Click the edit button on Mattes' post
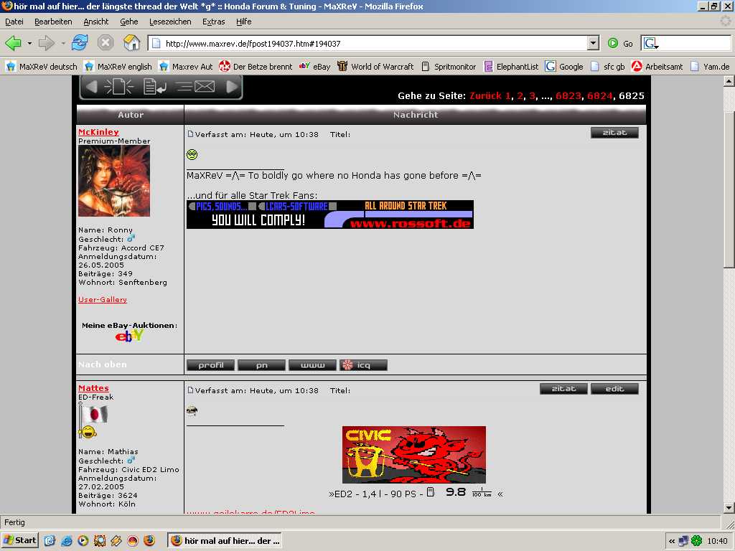The height and width of the screenshot is (551, 735). tap(614, 389)
